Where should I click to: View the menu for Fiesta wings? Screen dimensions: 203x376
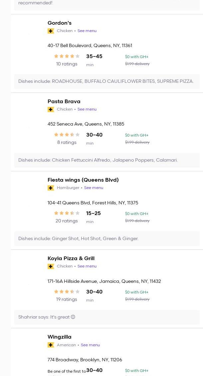click(94, 188)
